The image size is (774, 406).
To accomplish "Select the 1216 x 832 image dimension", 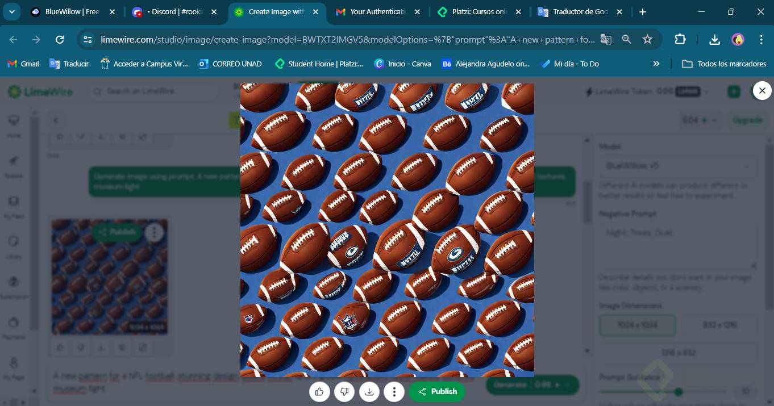I will (x=678, y=353).
